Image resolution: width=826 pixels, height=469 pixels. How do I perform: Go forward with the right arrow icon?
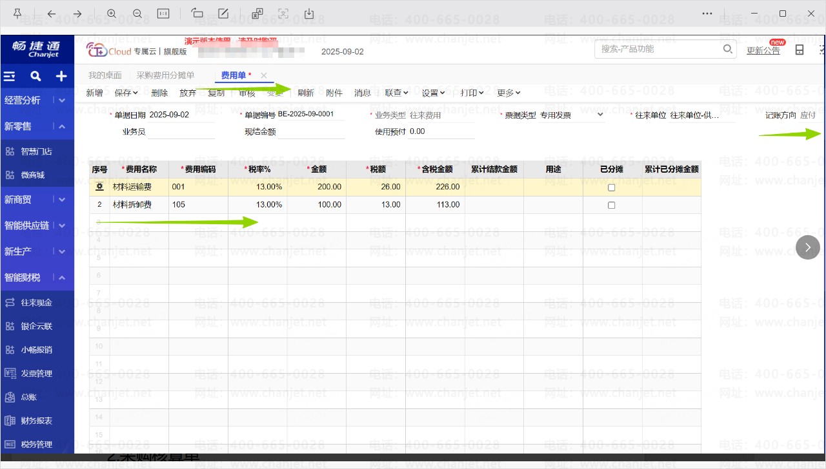point(77,14)
